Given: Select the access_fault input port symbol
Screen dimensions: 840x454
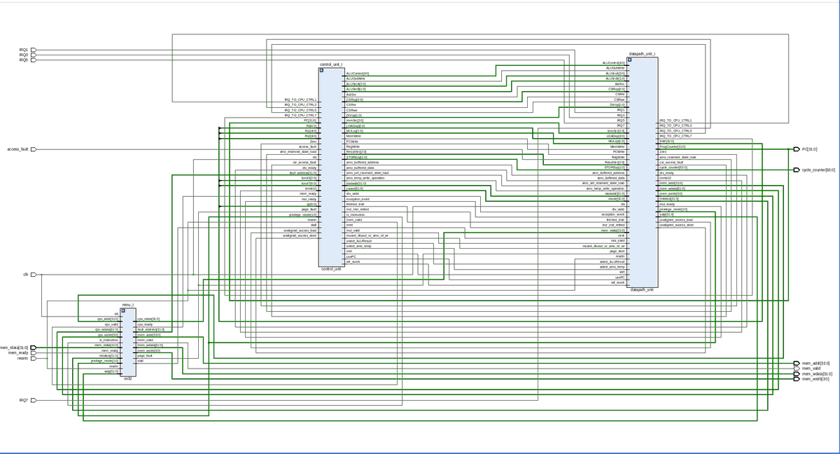Looking at the screenshot, I should (x=33, y=149).
